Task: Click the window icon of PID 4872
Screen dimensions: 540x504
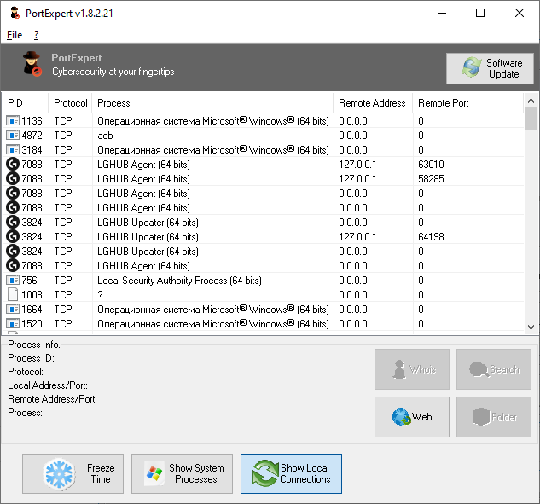Action: [x=13, y=136]
